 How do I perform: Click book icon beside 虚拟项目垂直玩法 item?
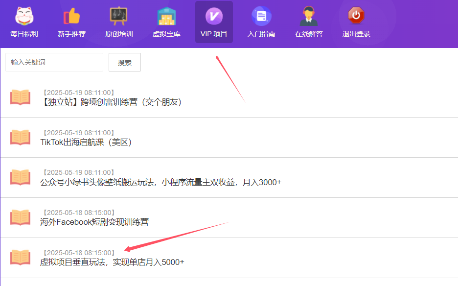[21, 257]
